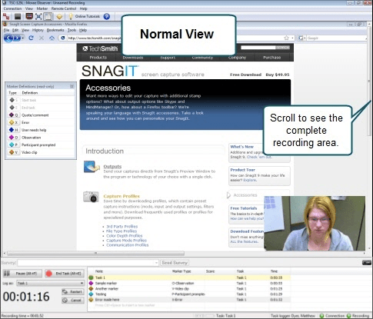Click the Recording status indicator icon

click(349, 316)
